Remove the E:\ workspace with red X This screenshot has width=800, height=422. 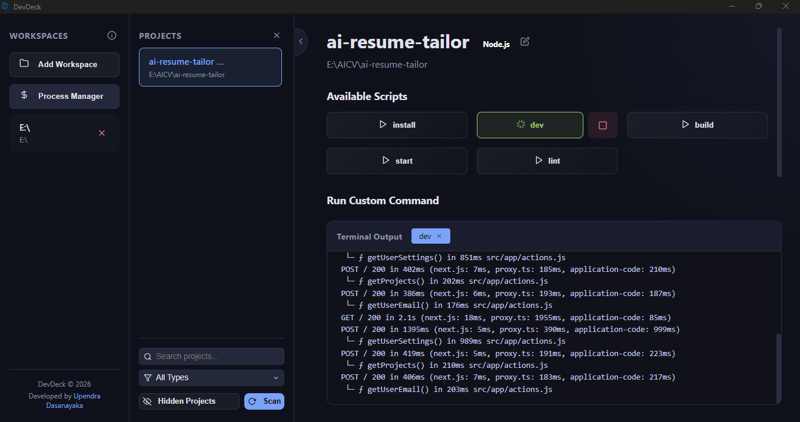tap(101, 133)
